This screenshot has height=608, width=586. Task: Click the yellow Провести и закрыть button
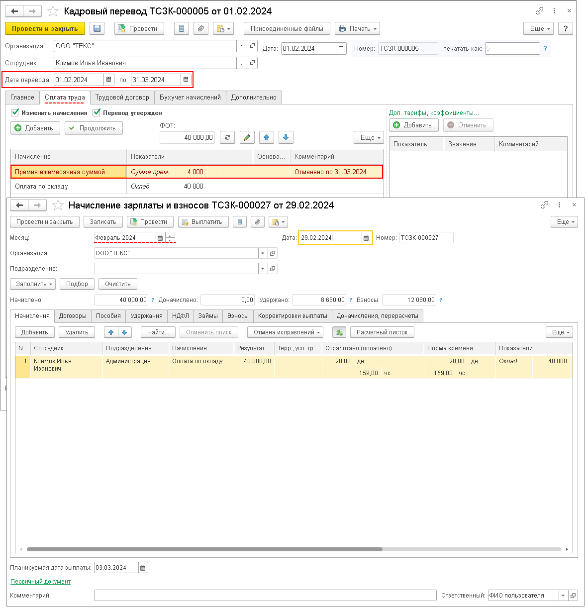coord(45,29)
